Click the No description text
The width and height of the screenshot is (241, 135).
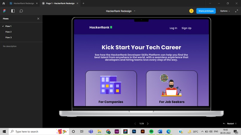point(10,46)
